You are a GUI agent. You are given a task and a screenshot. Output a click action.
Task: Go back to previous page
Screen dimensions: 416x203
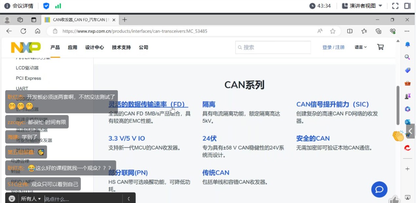tap(9, 31)
